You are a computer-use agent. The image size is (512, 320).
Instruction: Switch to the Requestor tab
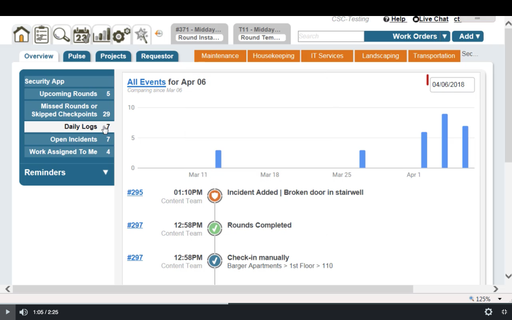coord(157,56)
